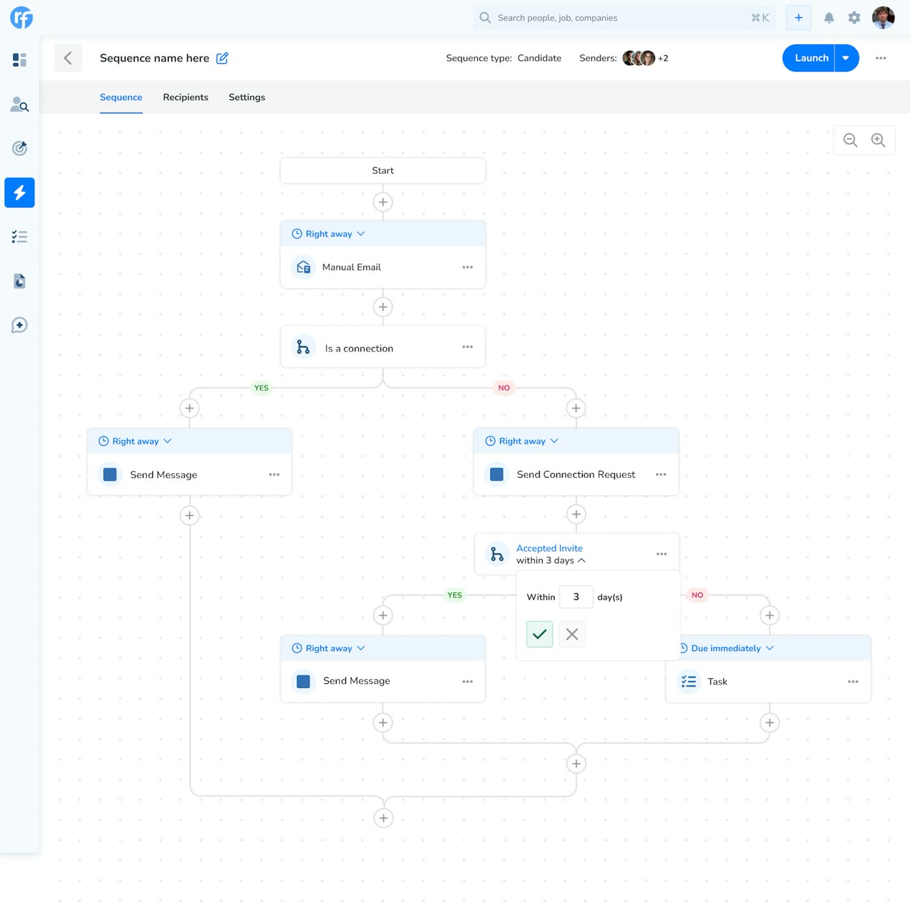Add a step on YES branch of Accepted Invite
The image size is (910, 916).
point(383,615)
